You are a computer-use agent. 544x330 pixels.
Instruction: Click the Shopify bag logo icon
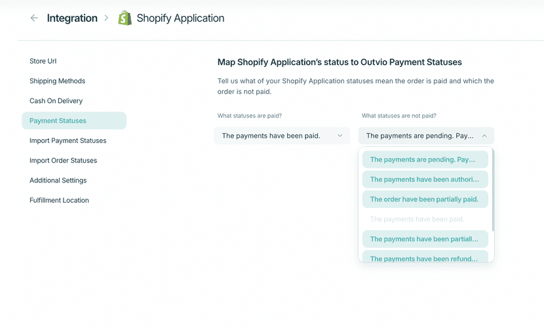point(125,18)
